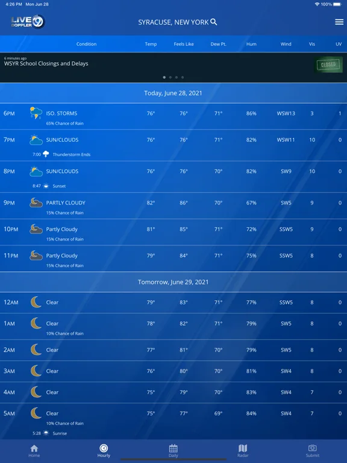Tap the Feels Like column header
The height and width of the screenshot is (463, 347).
tap(184, 44)
